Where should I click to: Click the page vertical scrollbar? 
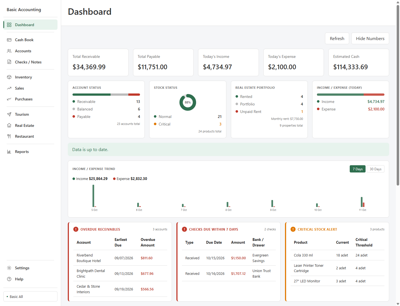pyautogui.click(x=398, y=95)
